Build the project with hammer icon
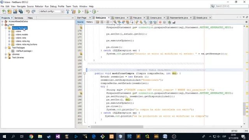The width and height of the screenshot is (249, 140). click(x=68, y=11)
